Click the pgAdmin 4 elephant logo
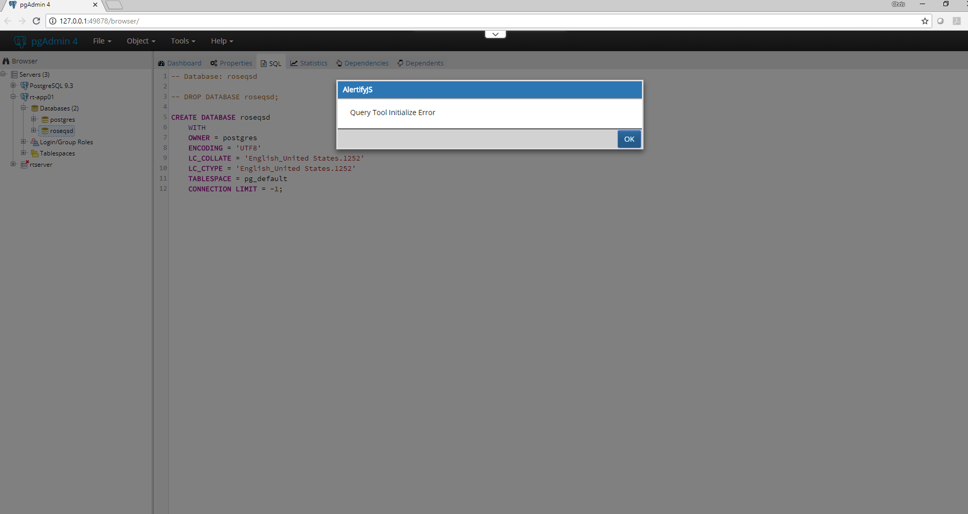The width and height of the screenshot is (968, 514). pos(20,41)
